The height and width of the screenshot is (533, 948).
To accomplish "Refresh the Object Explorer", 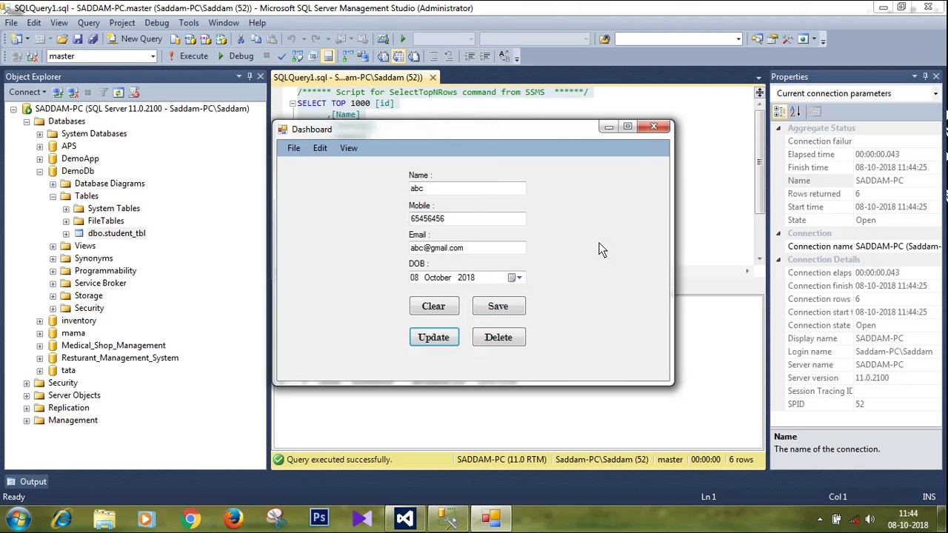I will click(118, 93).
